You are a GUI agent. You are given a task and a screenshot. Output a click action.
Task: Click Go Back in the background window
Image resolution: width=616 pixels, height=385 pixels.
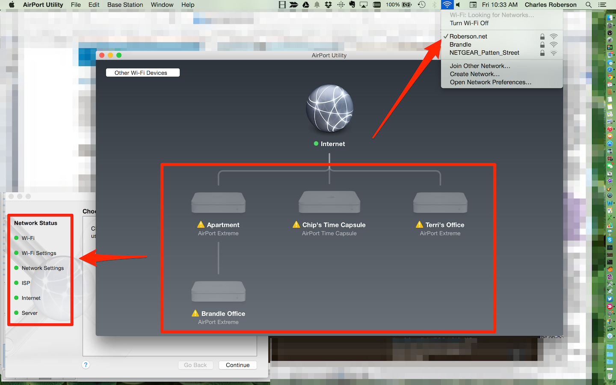click(x=195, y=365)
